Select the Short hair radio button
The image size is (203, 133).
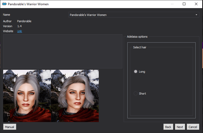(x=136, y=94)
